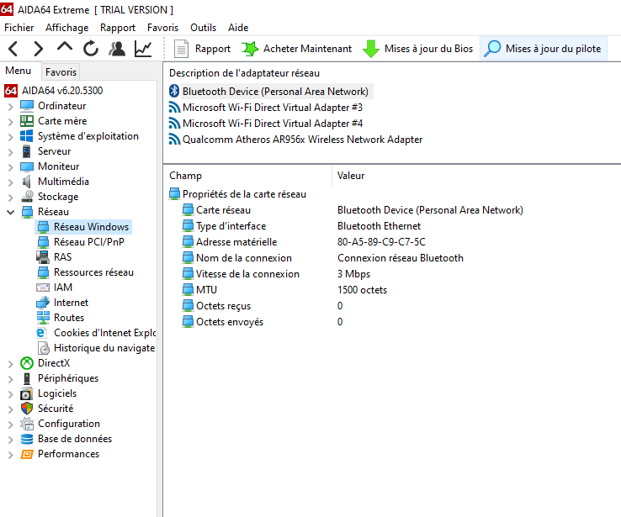Screen dimensions: 621x517
Task: Click the Configuration gear icon
Action: coord(27,424)
